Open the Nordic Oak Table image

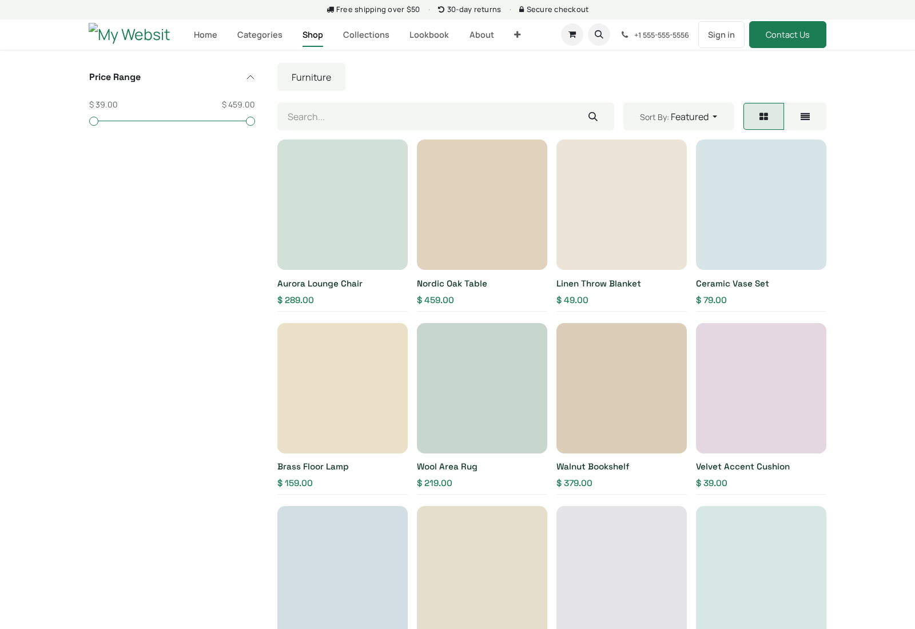(x=482, y=205)
